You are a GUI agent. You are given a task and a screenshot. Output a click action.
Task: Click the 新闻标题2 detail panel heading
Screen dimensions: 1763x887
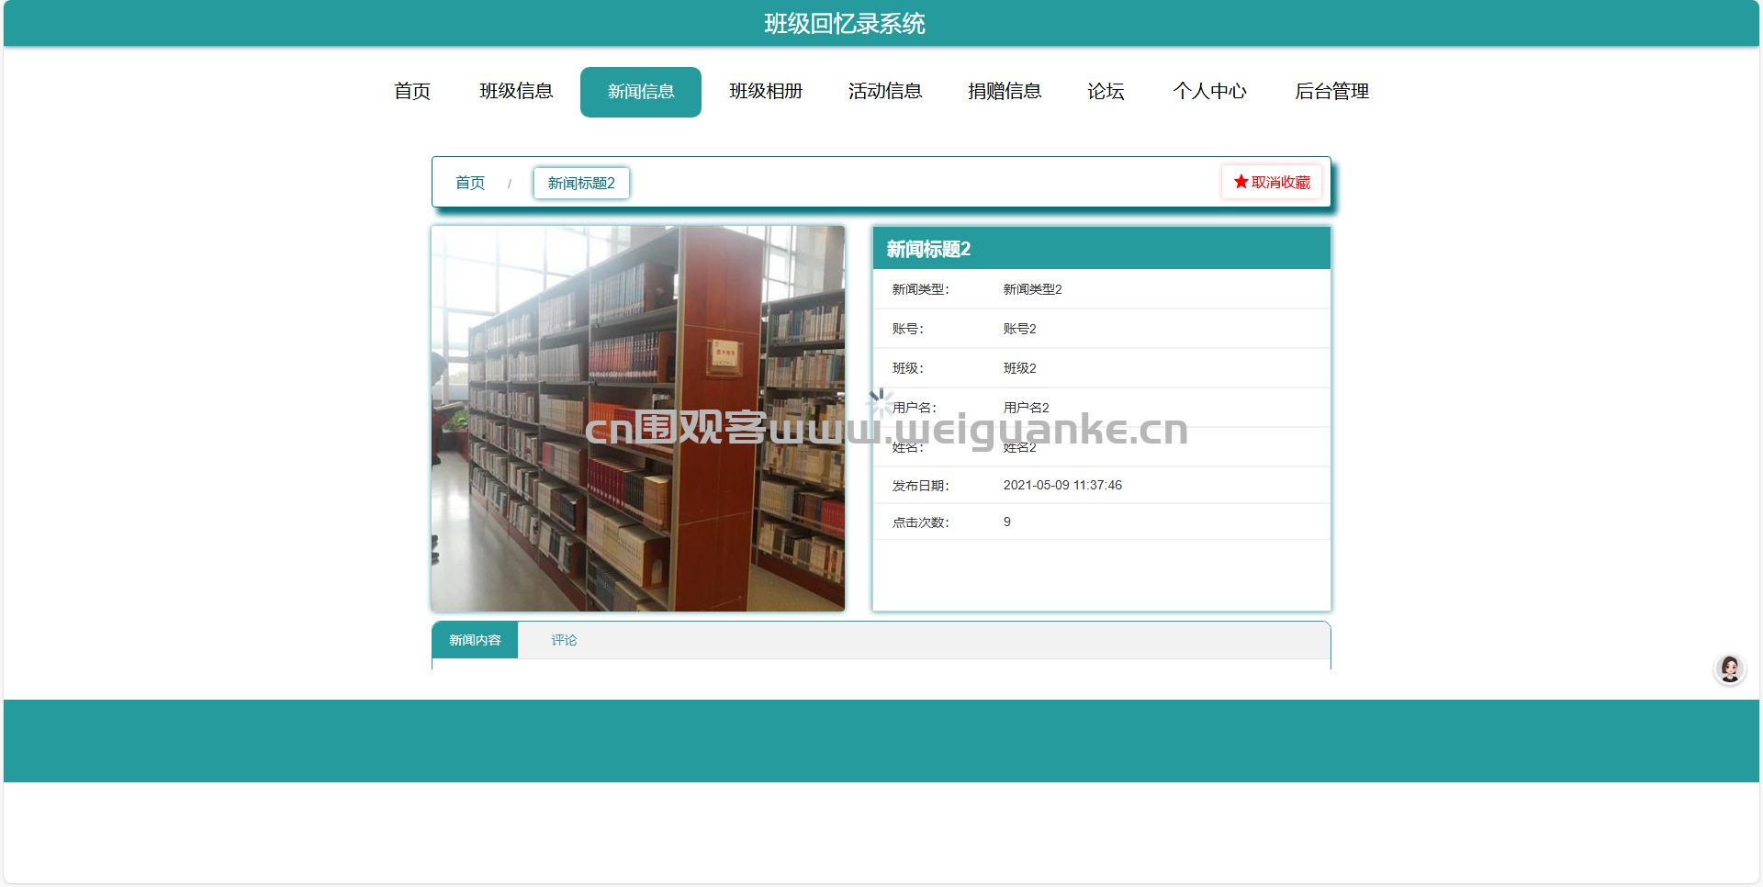(x=928, y=249)
